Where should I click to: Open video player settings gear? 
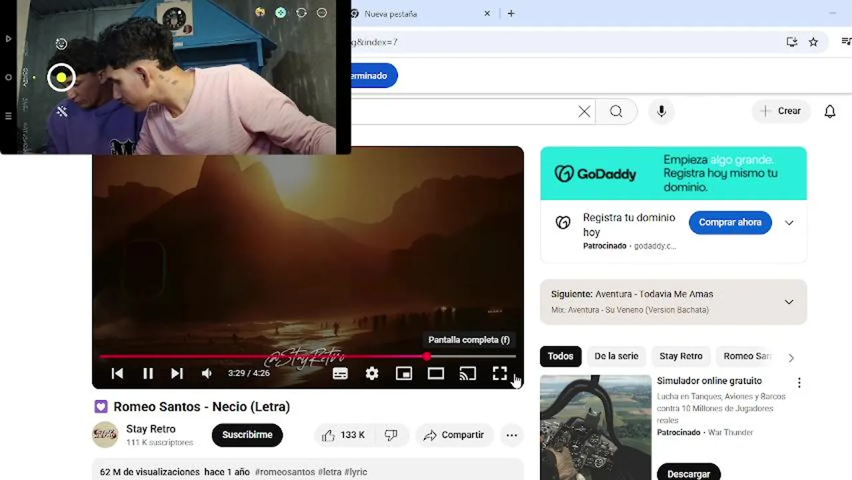point(372,373)
